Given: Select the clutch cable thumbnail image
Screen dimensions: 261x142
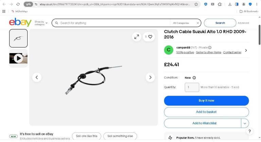Looking at the screenshot, I should (x=18, y=38).
